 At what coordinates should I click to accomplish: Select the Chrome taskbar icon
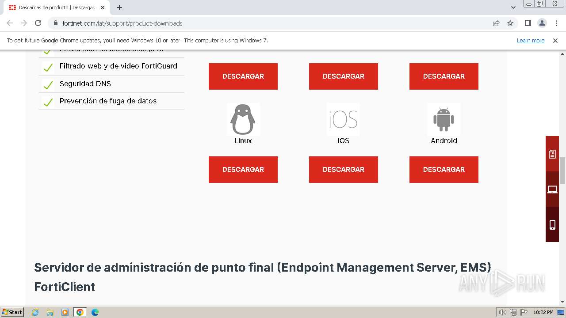coord(80,312)
